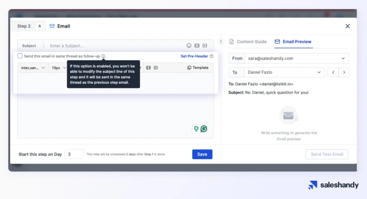This screenshot has height=199, width=367.
Task: Insert spintax in the Subject line
Action: pyautogui.click(x=205, y=46)
